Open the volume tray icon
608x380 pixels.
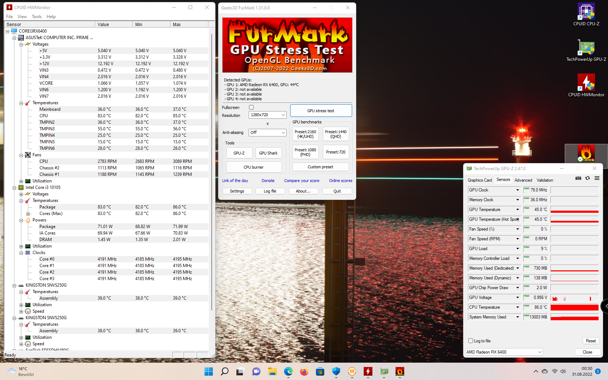[563, 371]
